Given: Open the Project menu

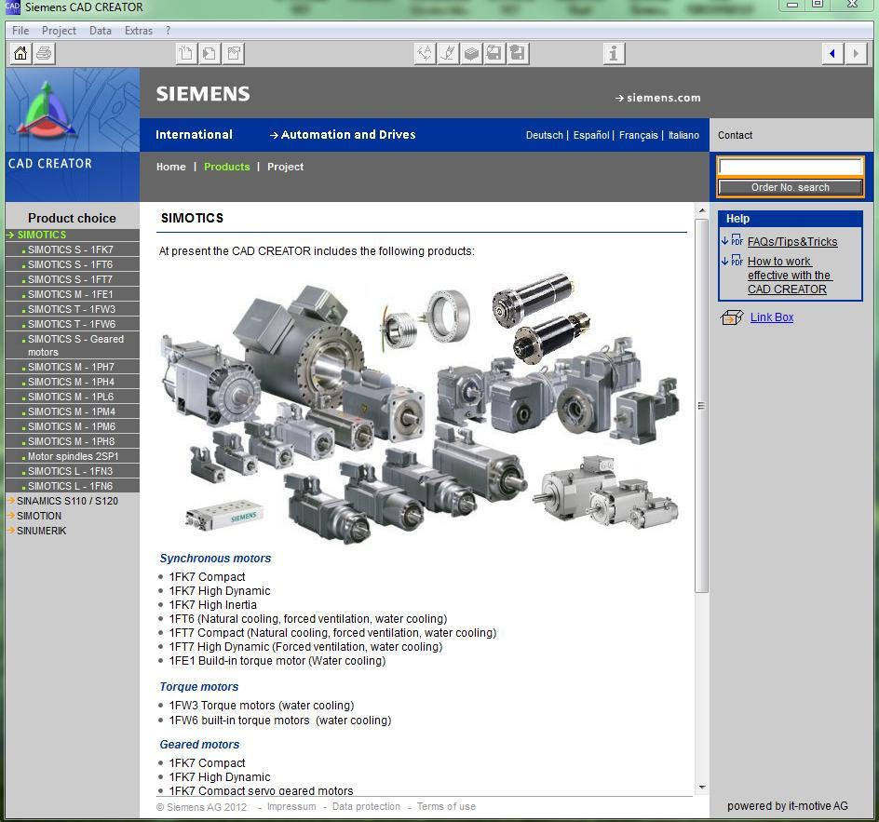Looking at the screenshot, I should pos(59,31).
